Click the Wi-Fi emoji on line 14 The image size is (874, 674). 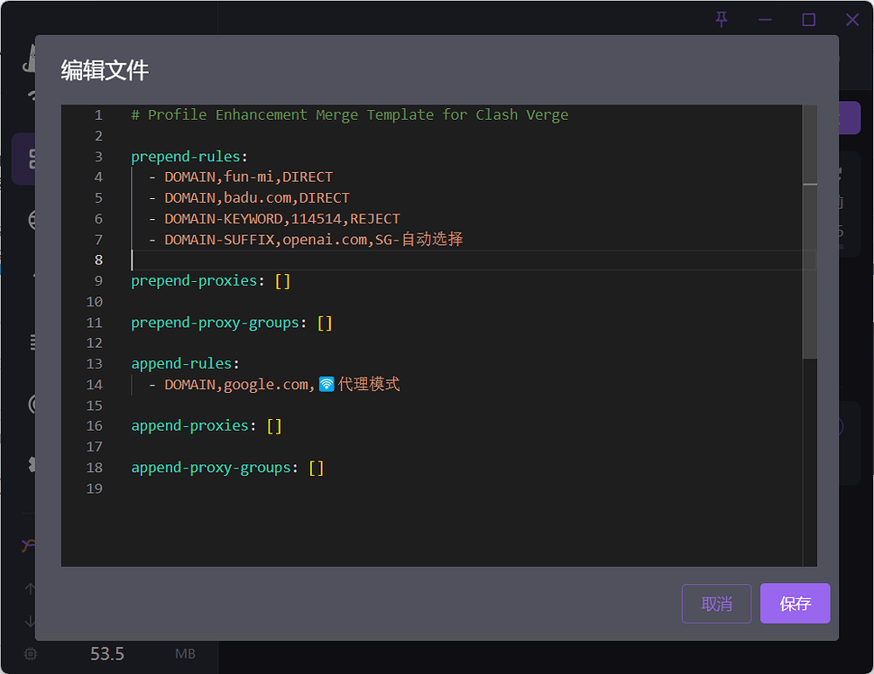(x=327, y=385)
